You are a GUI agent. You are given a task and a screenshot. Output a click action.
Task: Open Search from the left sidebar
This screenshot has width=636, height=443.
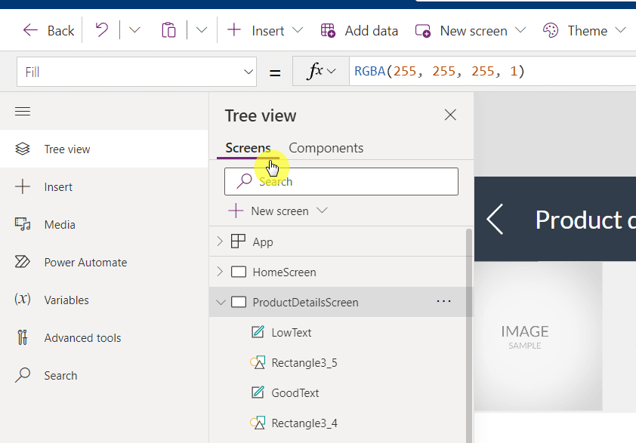pyautogui.click(x=103, y=375)
